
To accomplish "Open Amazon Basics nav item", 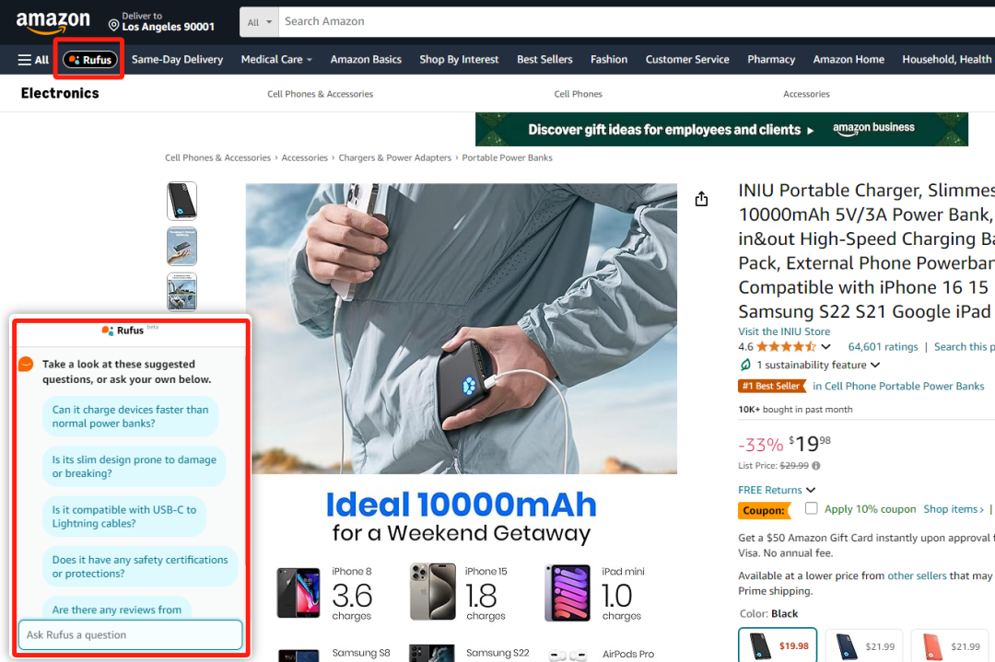I will pos(366,60).
